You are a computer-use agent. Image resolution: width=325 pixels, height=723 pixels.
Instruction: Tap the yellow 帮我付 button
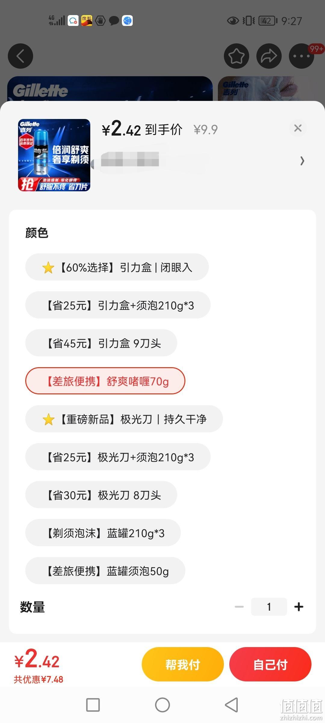(x=183, y=664)
